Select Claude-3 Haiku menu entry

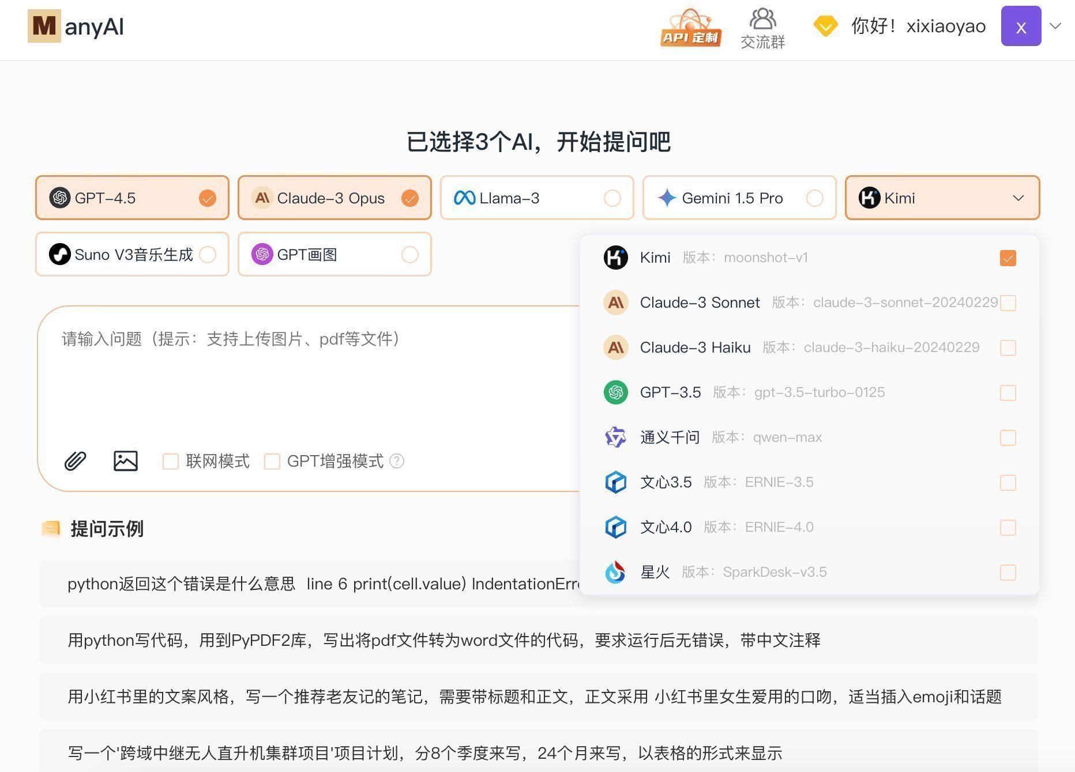[x=809, y=347]
